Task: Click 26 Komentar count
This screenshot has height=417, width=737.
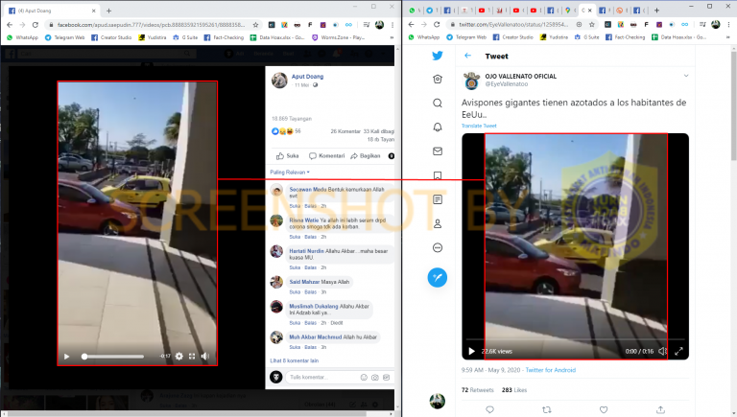Action: coord(345,131)
